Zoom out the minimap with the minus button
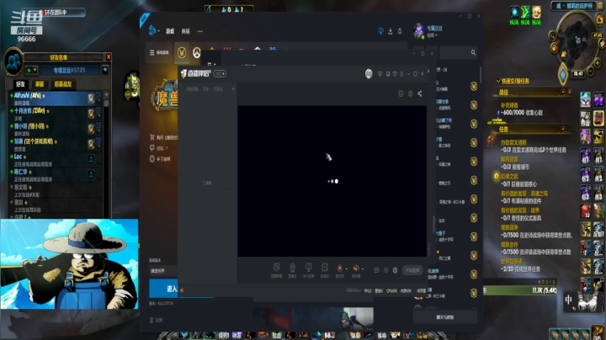The image size is (606, 340). (x=590, y=72)
